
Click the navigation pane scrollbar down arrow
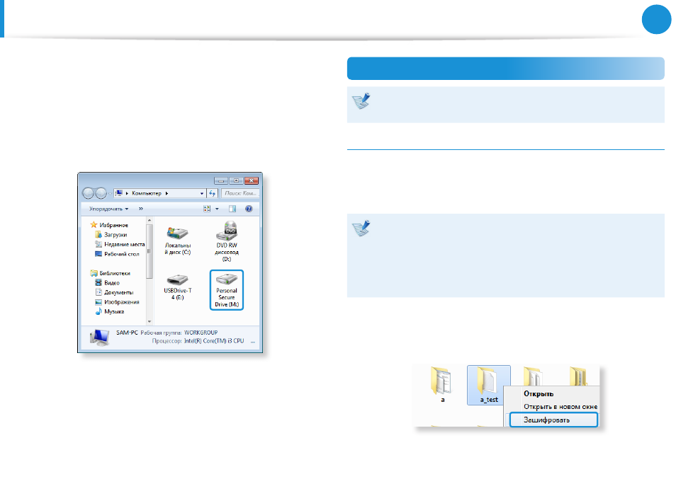pos(150,321)
